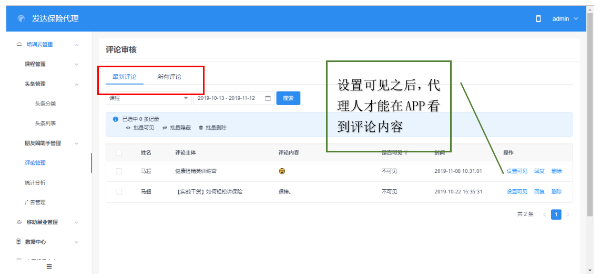
Task: Toggle the select-all checkbox in table header
Action: [119, 153]
